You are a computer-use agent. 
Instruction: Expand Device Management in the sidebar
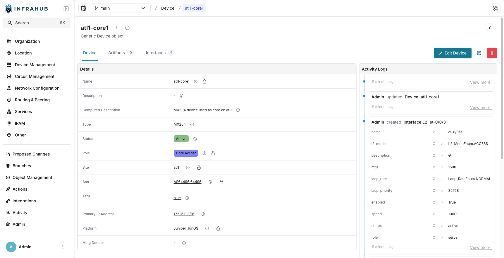coord(35,65)
